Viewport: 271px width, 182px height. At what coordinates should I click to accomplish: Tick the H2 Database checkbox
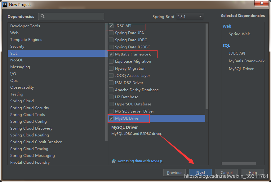(x=111, y=97)
